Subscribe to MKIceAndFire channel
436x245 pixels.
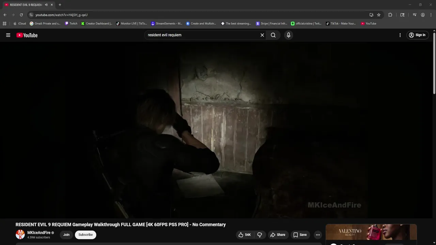pyautogui.click(x=85, y=235)
